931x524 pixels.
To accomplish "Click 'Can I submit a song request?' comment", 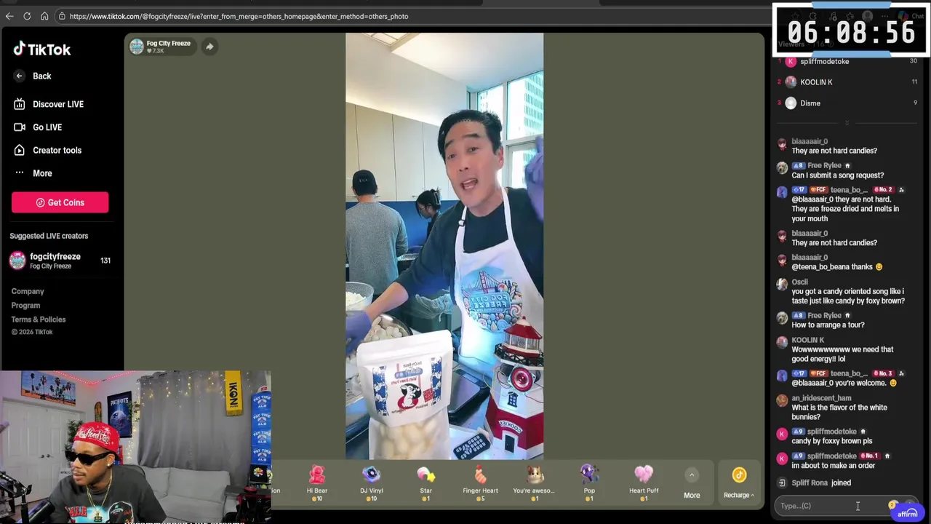I will pos(838,175).
